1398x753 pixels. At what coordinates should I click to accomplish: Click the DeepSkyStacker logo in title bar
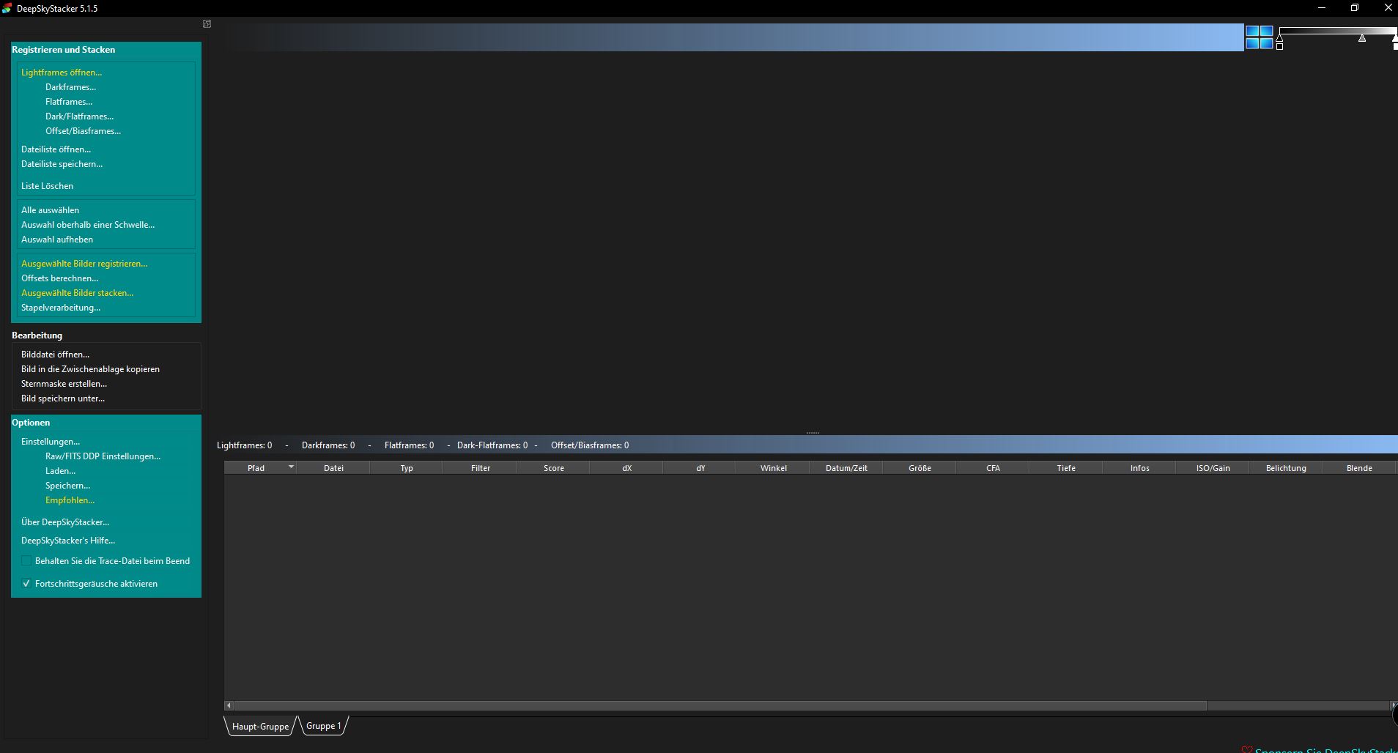(x=7, y=8)
